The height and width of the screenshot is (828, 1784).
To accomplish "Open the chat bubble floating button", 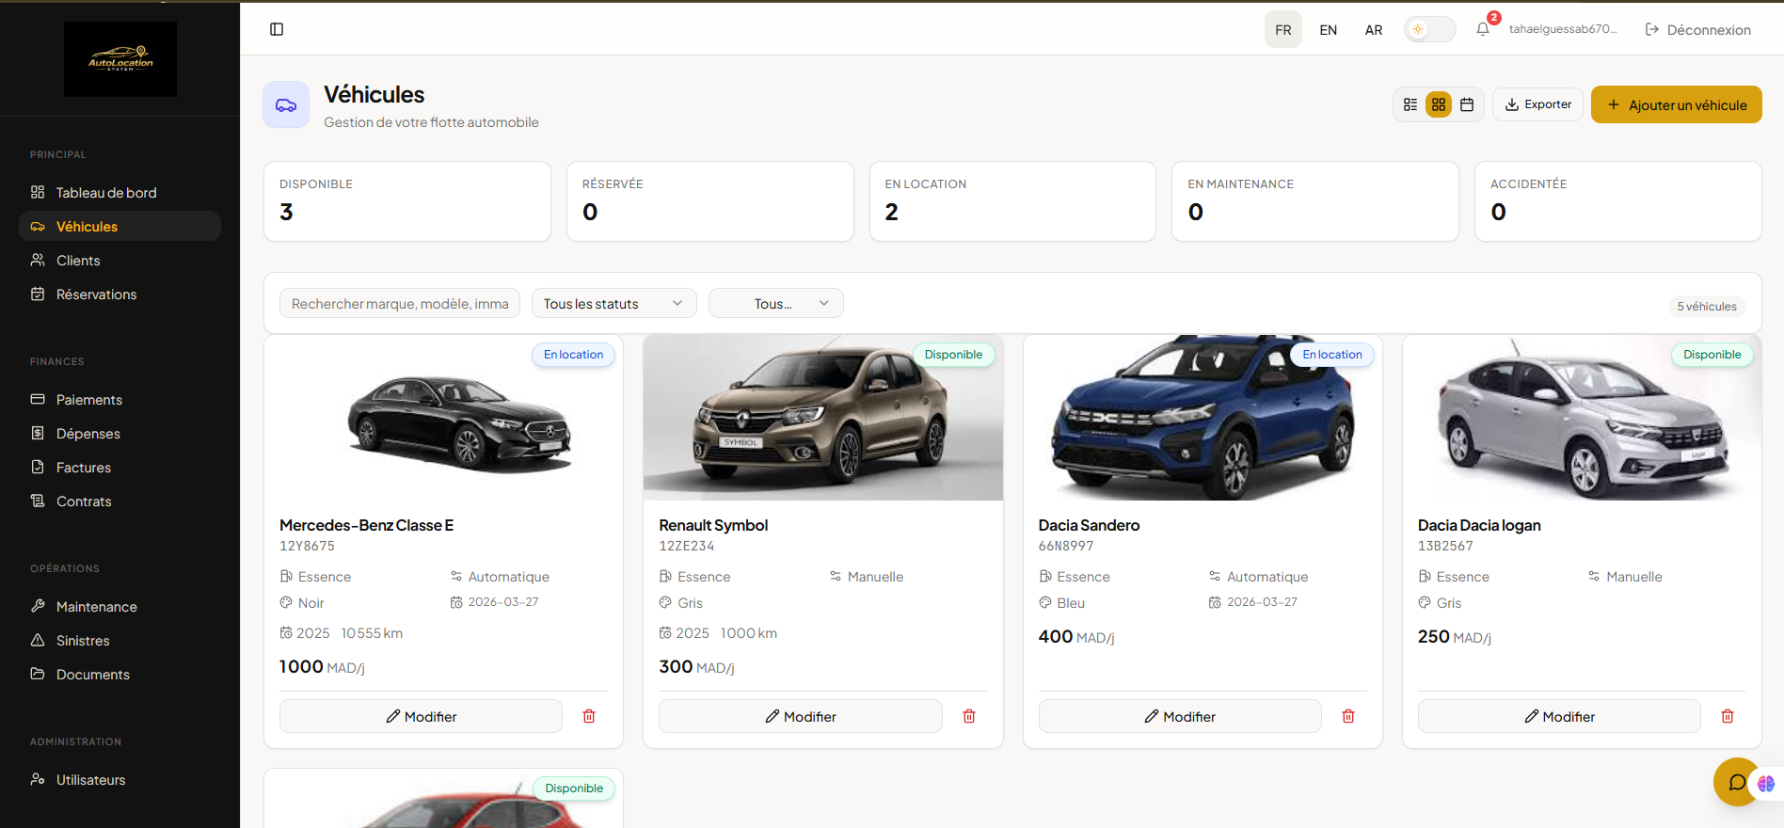I will [1736, 782].
